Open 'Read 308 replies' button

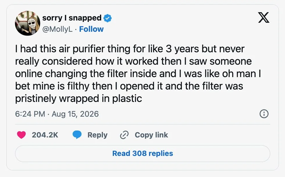pyautogui.click(x=143, y=154)
